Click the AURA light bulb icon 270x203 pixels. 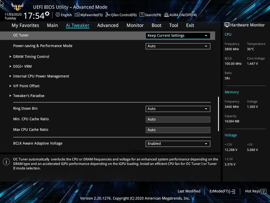click(166, 15)
